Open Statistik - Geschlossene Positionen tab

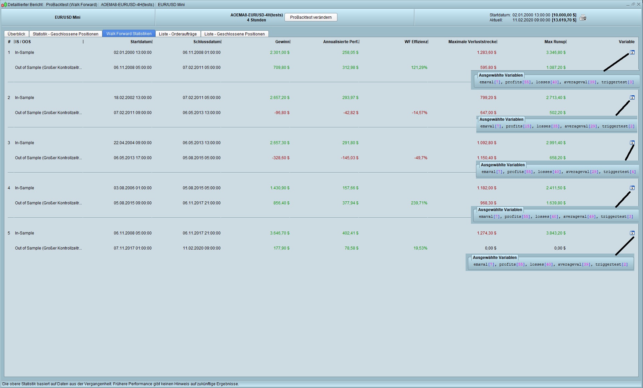66,34
